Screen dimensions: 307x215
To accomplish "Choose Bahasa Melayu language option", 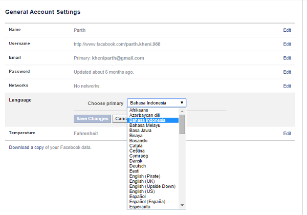I will pos(152,125).
